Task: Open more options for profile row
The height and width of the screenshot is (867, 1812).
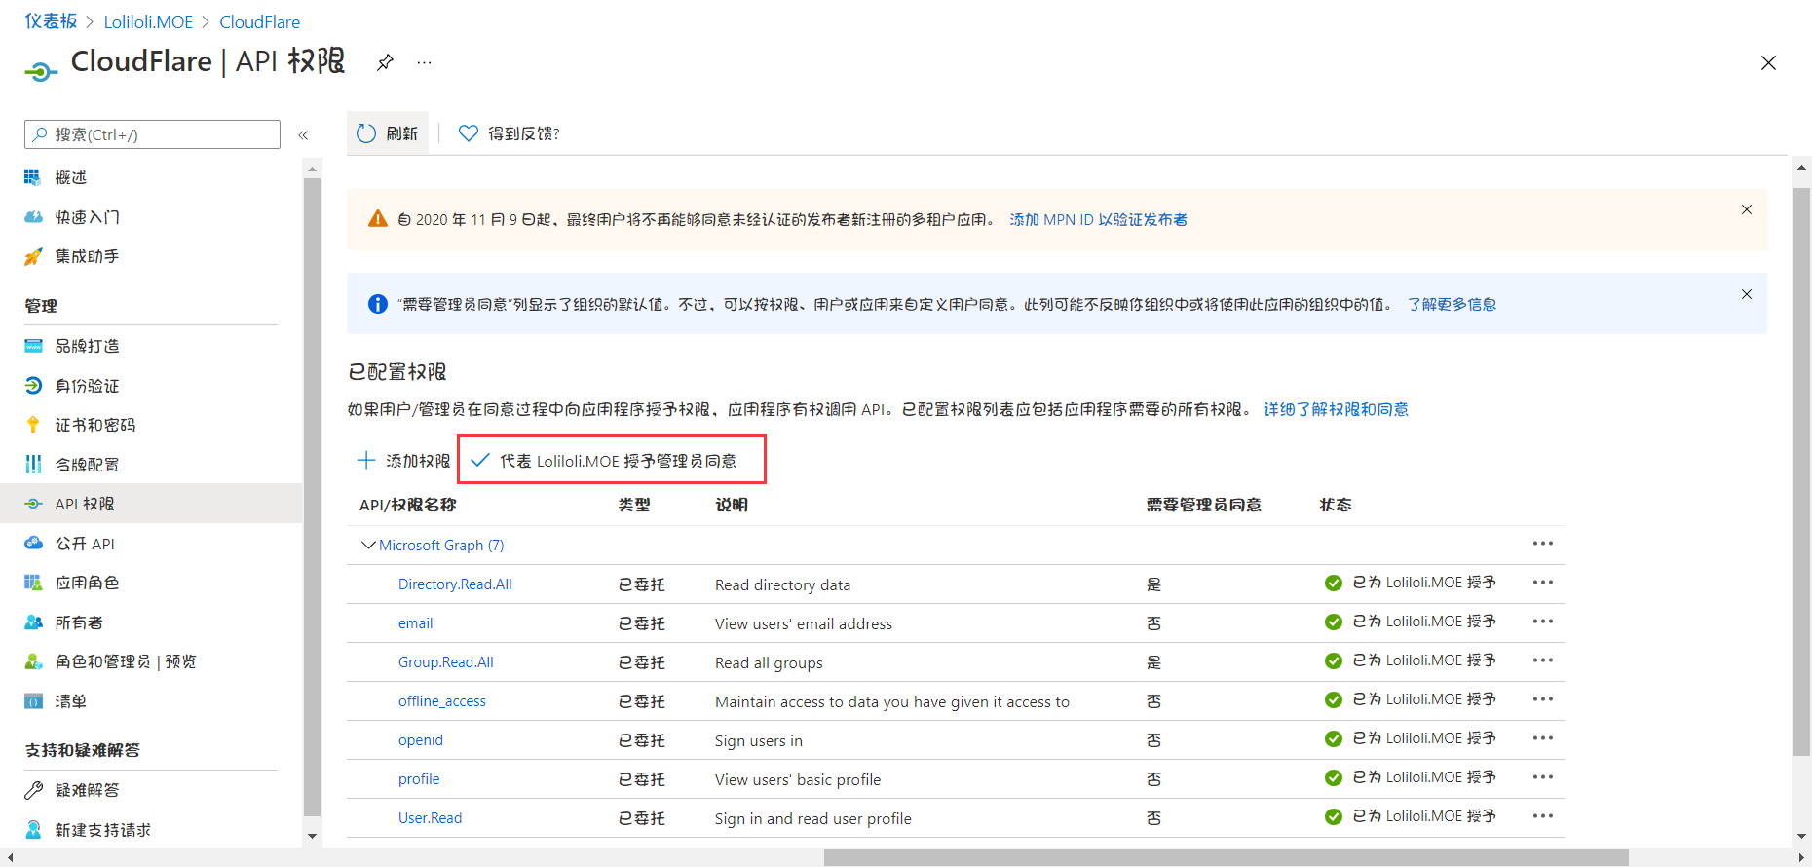Action: coord(1542,777)
